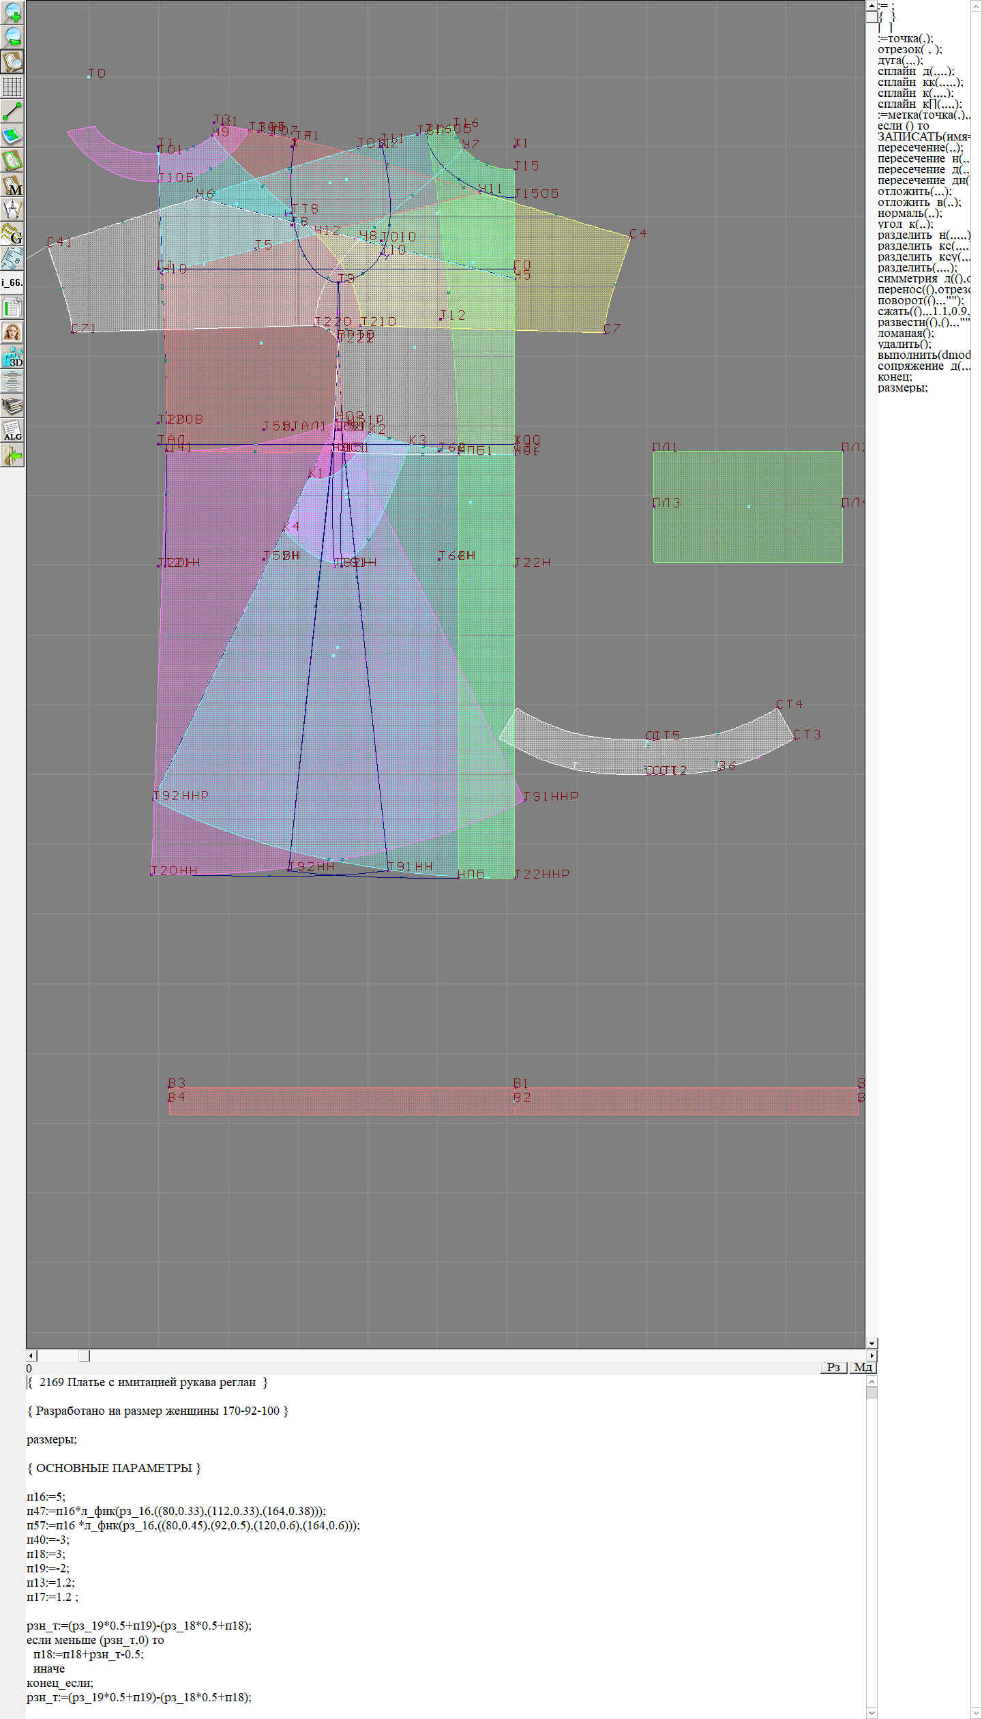The width and height of the screenshot is (982, 1719).
Task: Open the ALG algorithm icon
Action: [x=12, y=430]
